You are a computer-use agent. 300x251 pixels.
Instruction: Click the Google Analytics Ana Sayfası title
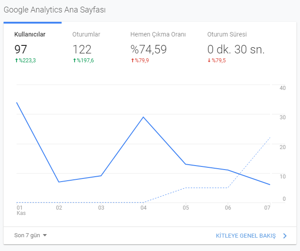click(x=54, y=10)
